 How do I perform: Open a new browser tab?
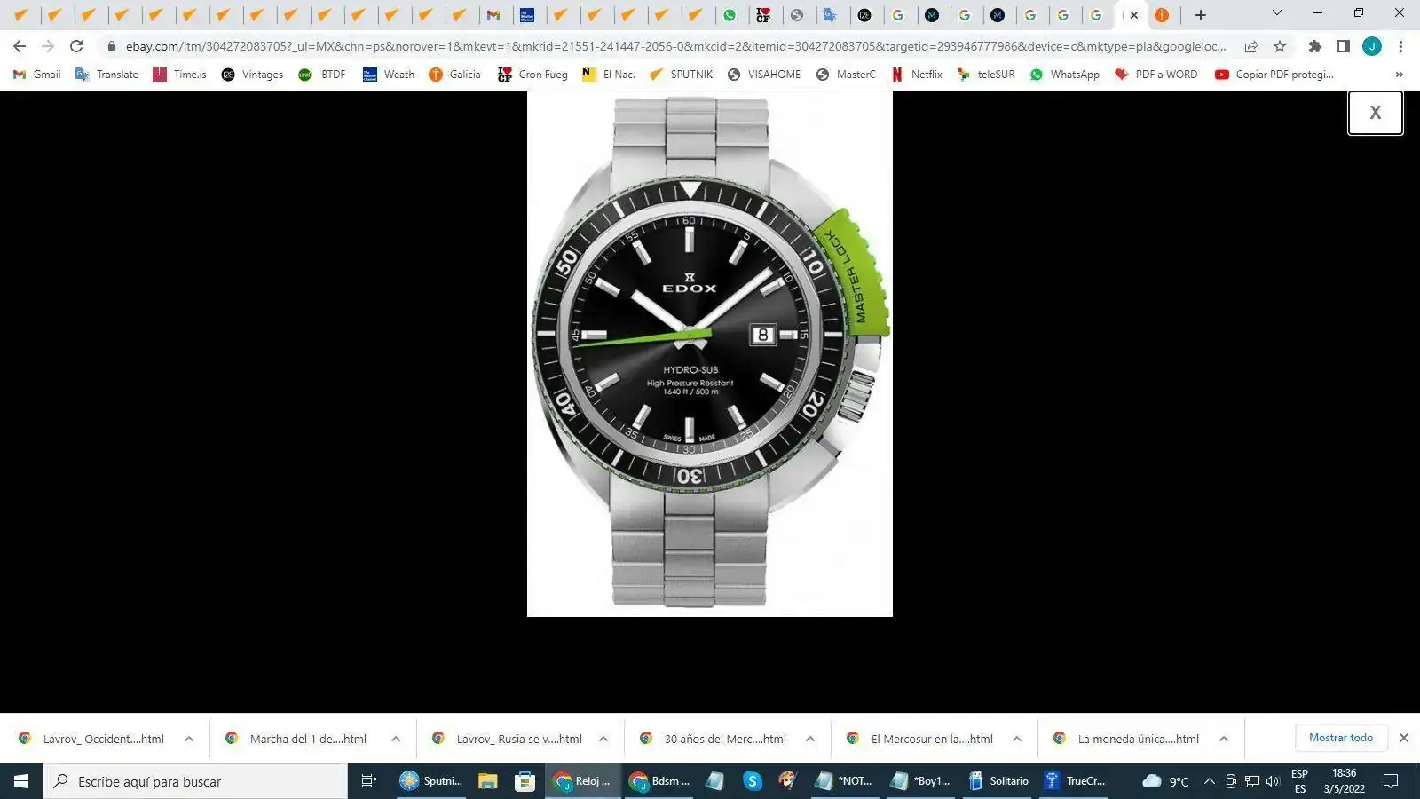point(1201,15)
